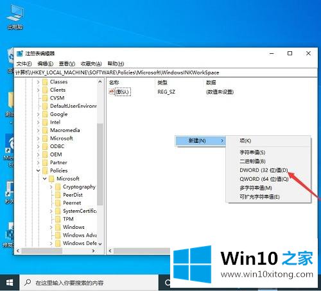Select the Google folder icon

click(45, 114)
